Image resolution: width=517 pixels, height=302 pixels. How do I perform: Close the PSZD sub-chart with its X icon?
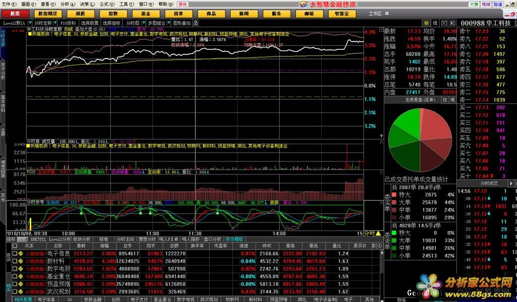[381, 172]
